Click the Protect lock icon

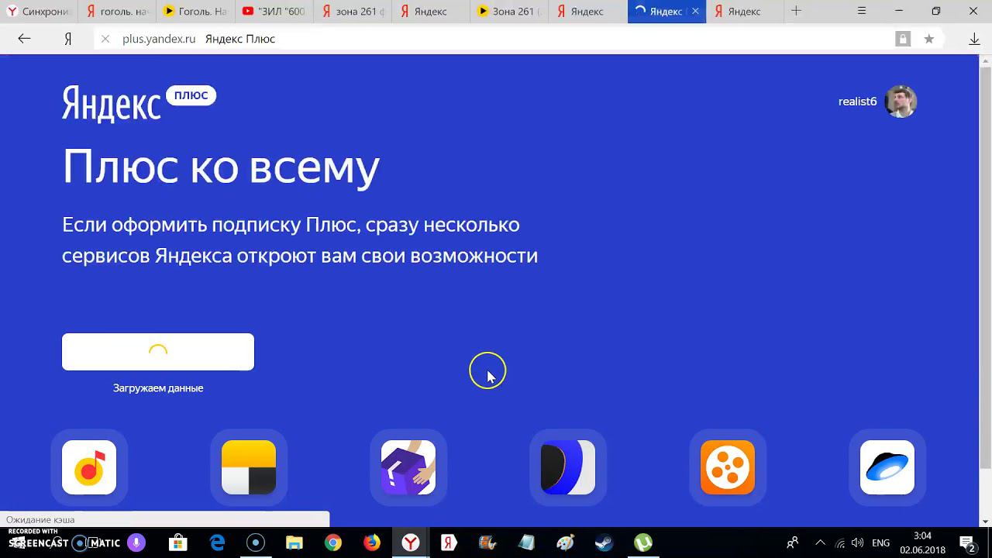903,39
